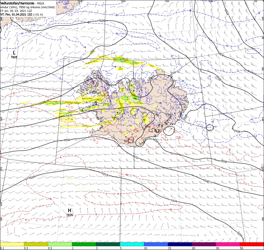Click the olive 0.3–0.5 legend swatch
264x250 pixels.
pyautogui.click(x=36, y=244)
